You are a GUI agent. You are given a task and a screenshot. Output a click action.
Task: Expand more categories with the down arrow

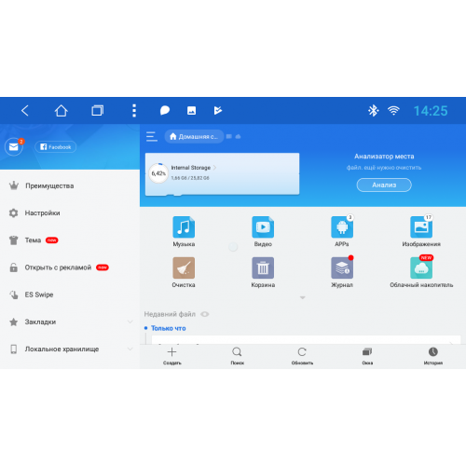click(x=303, y=297)
